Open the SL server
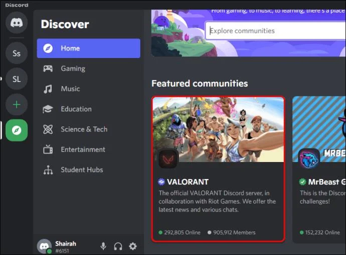 tap(17, 79)
